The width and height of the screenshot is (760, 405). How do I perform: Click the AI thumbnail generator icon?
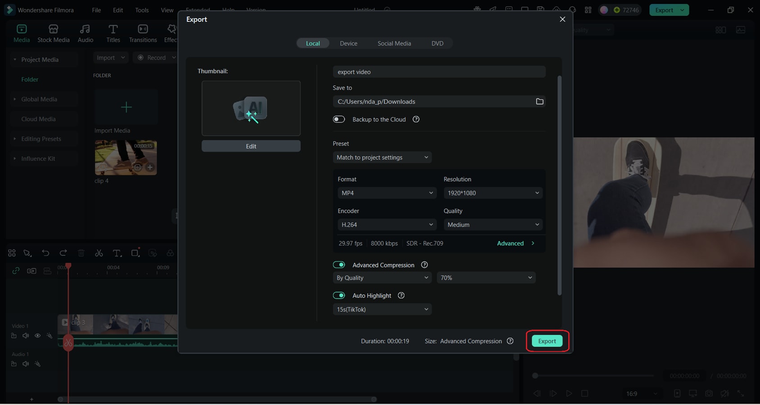click(251, 109)
